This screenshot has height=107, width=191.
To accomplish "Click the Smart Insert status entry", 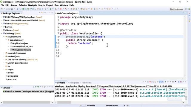I will click(112, 106).
